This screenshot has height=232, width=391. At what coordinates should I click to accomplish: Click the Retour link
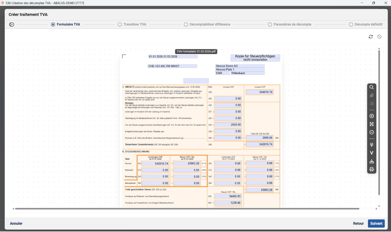pyautogui.click(x=358, y=223)
